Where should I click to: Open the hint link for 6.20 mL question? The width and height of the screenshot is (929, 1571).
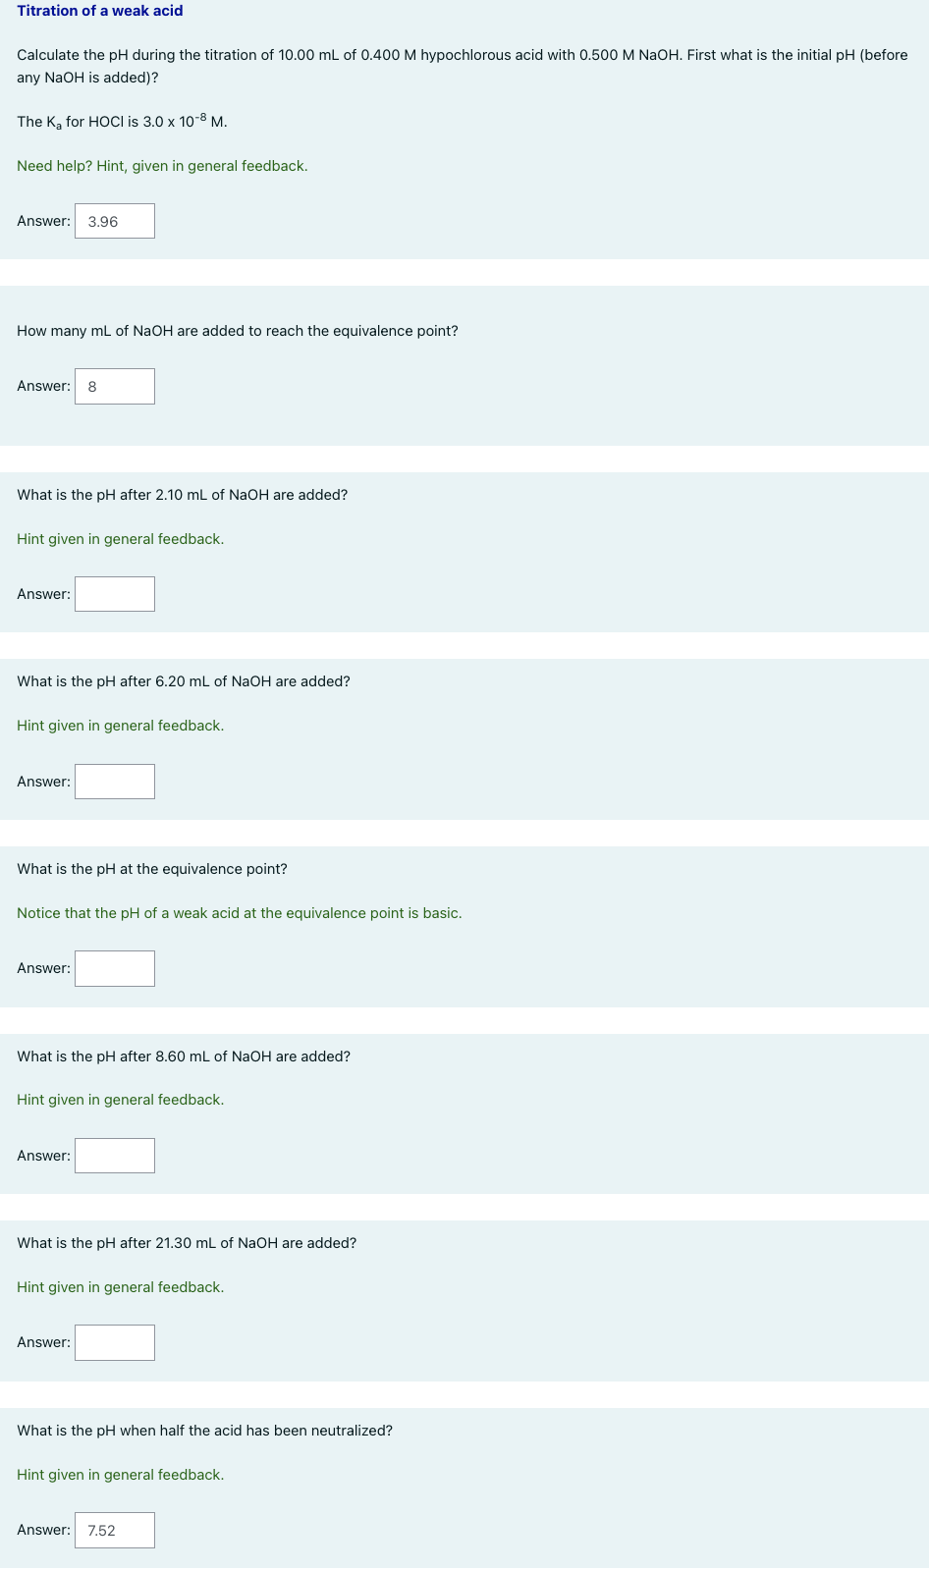tap(120, 726)
